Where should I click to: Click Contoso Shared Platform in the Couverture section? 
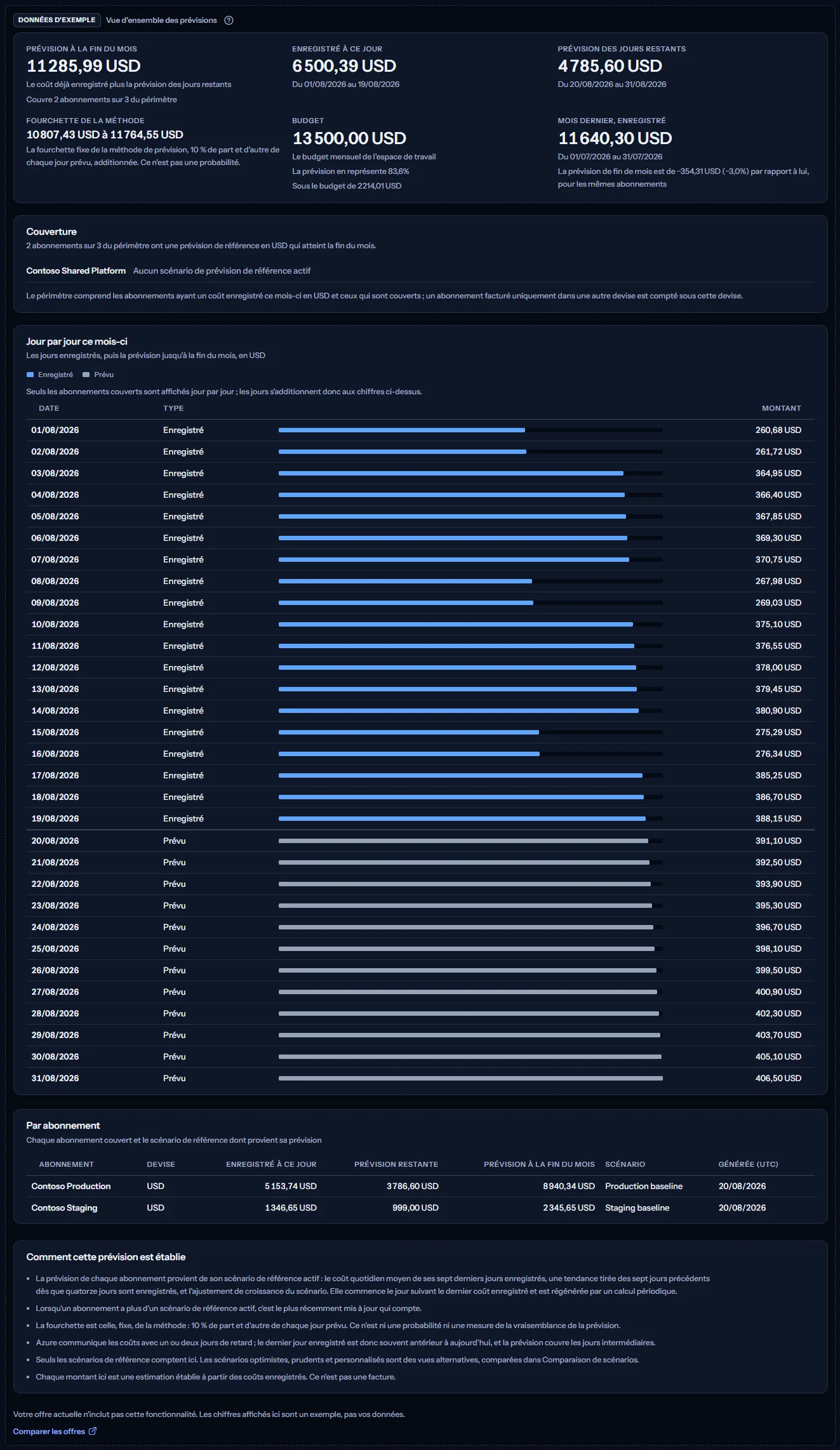pos(76,270)
